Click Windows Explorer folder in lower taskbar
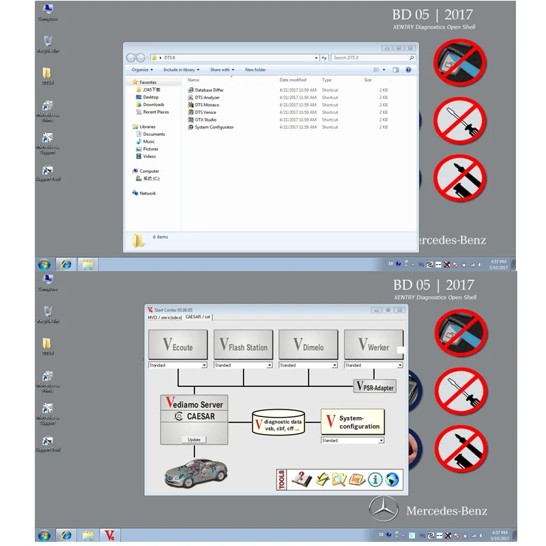This screenshot has width=546, height=546. (88, 535)
